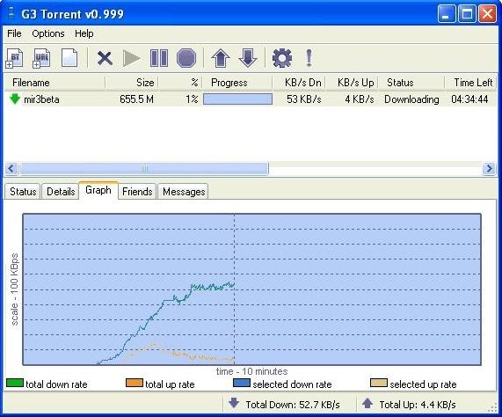Open the File menu
Image resolution: width=502 pixels, height=417 pixels.
tap(14, 33)
